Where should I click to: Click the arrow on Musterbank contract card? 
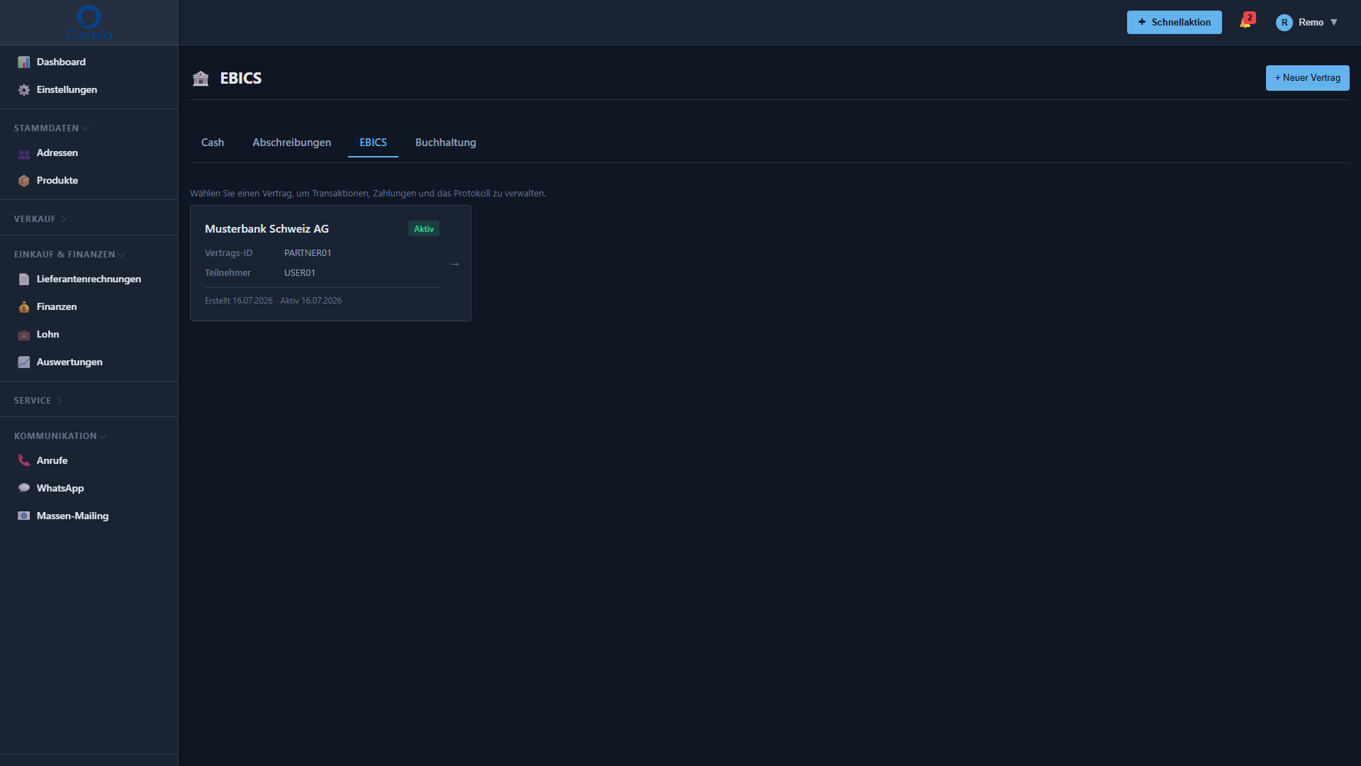coord(454,264)
